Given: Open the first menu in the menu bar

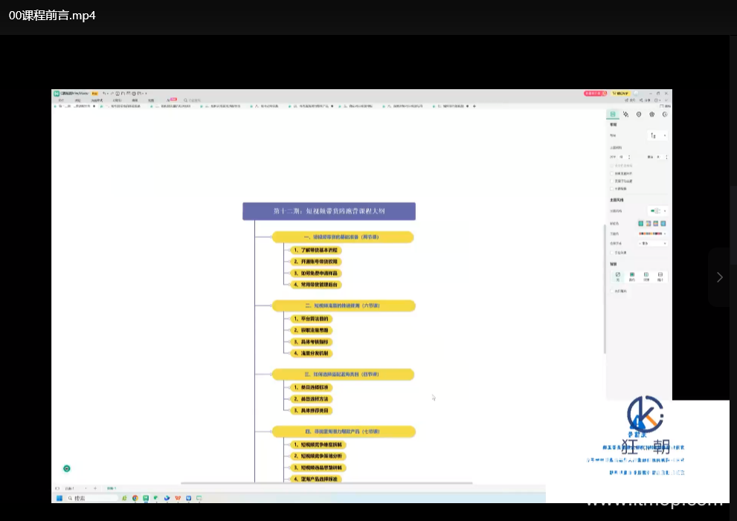Looking at the screenshot, I should coord(62,100).
